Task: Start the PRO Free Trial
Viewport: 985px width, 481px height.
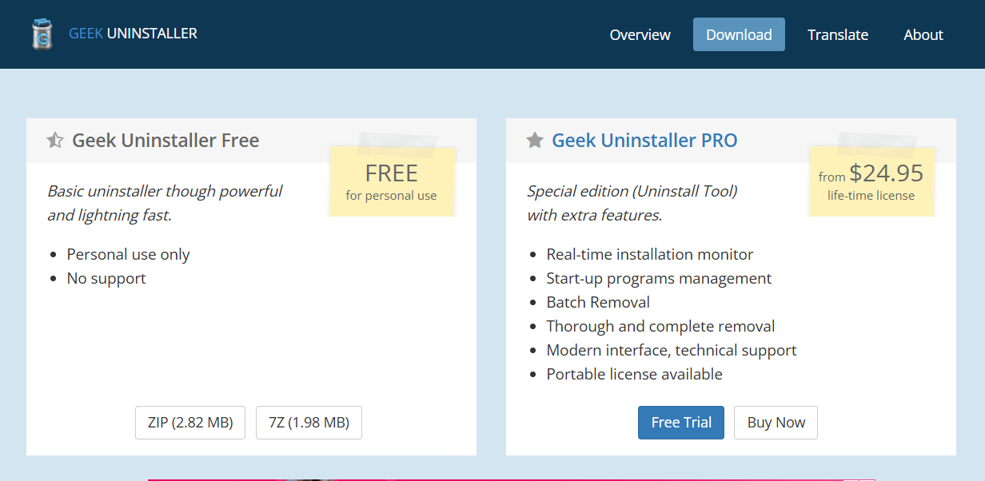Action: [681, 423]
